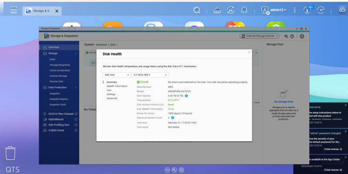Select the Advanced tab in Disk Health

tap(112, 99)
